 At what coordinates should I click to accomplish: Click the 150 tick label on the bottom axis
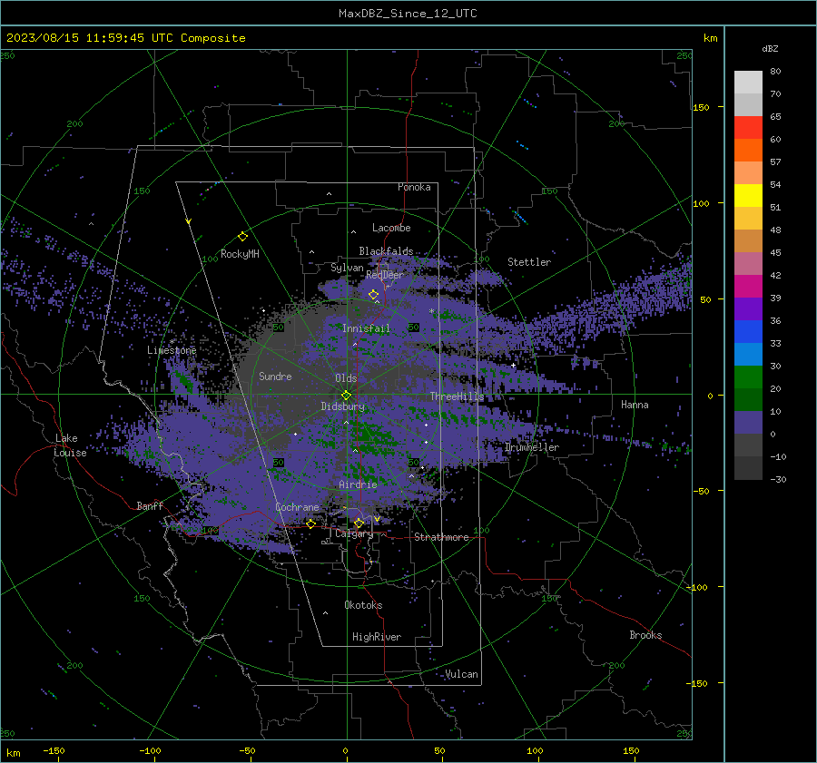(631, 751)
